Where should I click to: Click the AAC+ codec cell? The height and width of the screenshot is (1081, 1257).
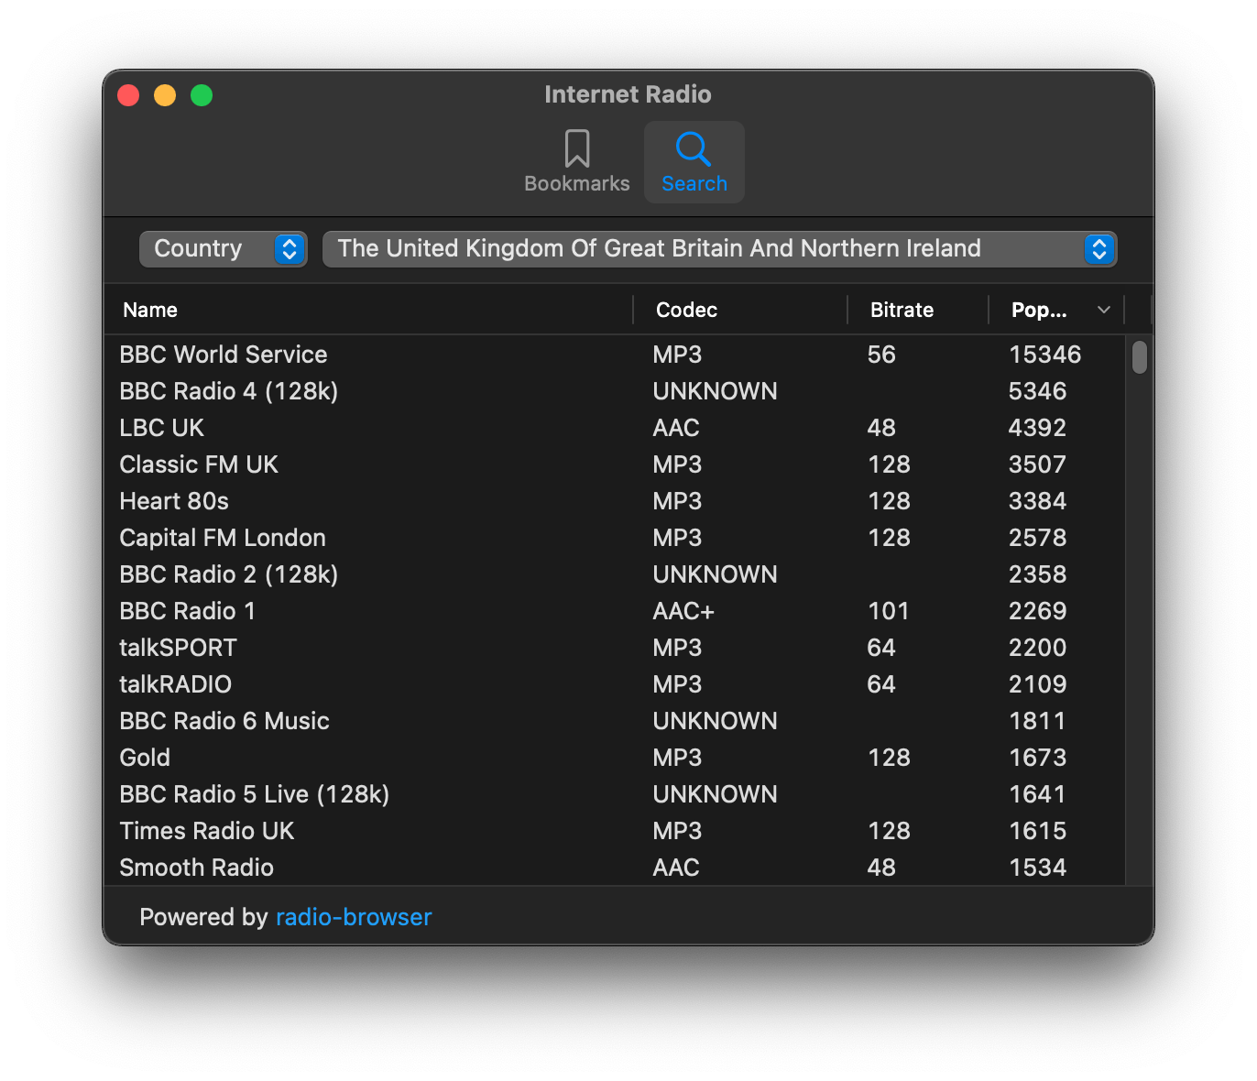point(683,611)
